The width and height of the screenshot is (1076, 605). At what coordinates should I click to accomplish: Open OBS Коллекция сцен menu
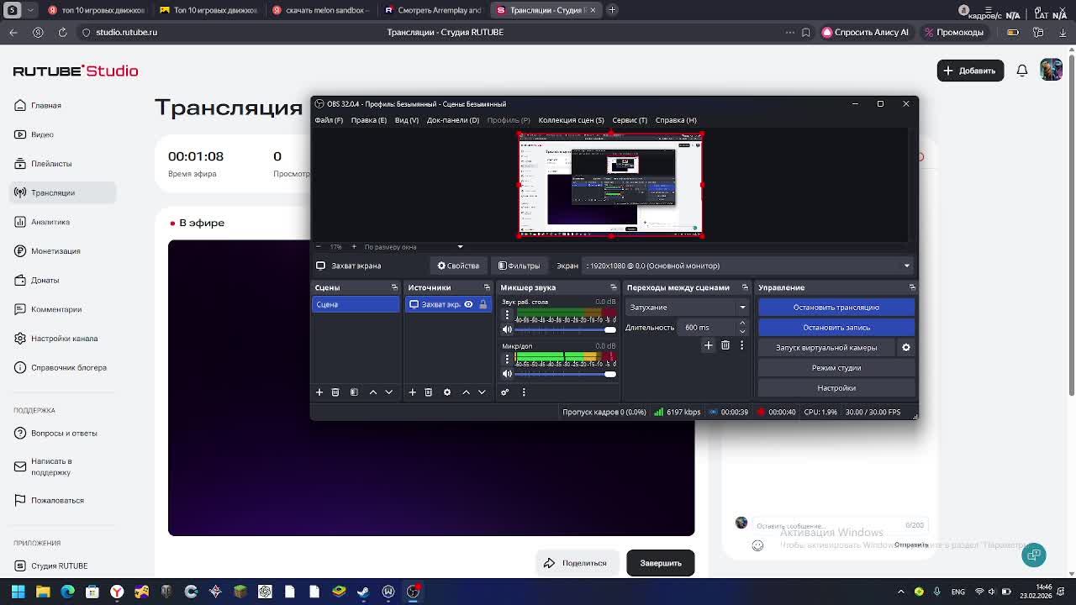click(x=571, y=120)
